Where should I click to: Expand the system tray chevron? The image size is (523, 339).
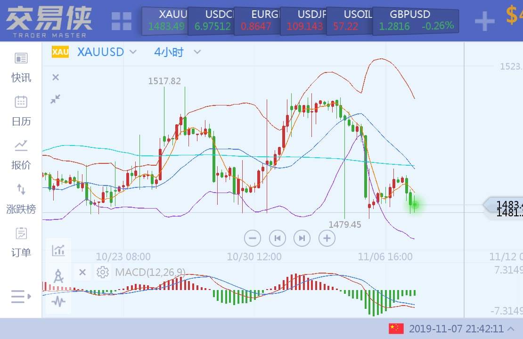click(511, 329)
